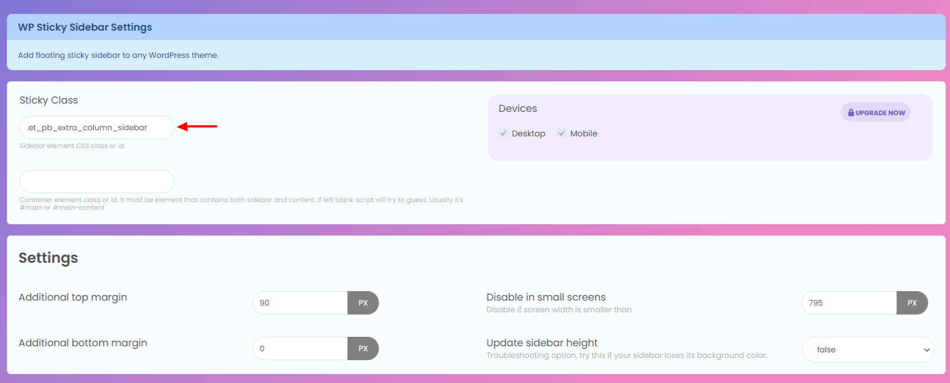
Task: Click 'Disable if screen width is smaller than' hint
Action: pos(559,310)
